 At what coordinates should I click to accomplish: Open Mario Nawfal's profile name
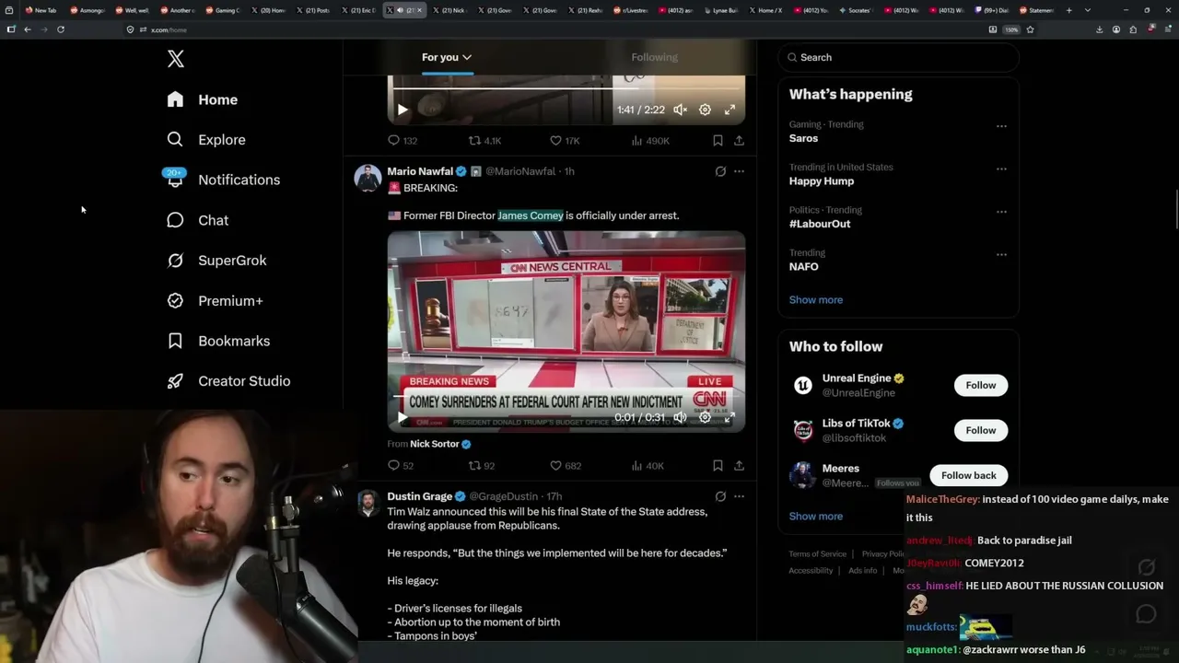(x=420, y=171)
